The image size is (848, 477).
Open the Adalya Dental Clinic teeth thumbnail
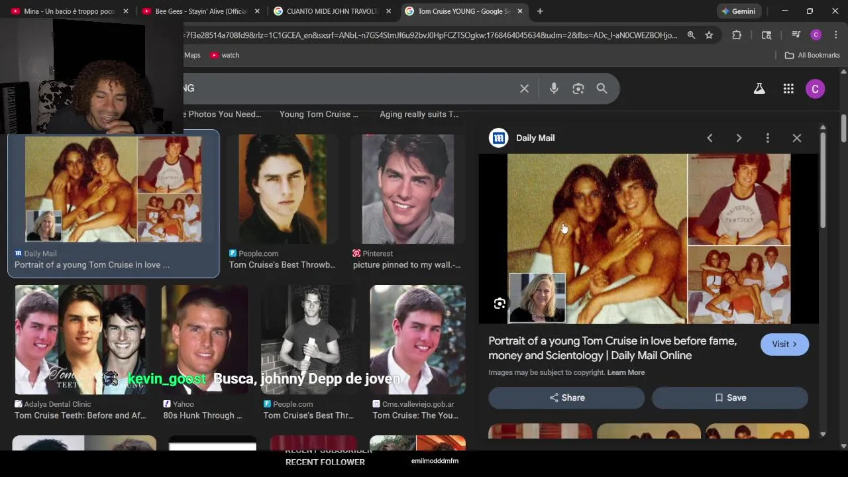(81, 339)
